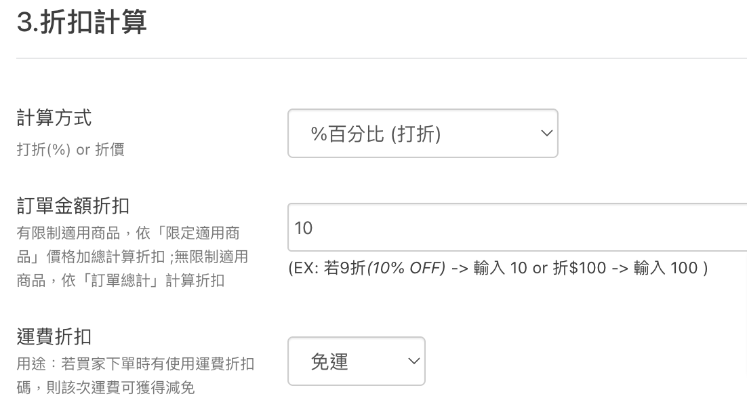The image size is (747, 411).
Task: Click the 用途 description under 運費折扣
Action: pyautogui.click(x=135, y=364)
